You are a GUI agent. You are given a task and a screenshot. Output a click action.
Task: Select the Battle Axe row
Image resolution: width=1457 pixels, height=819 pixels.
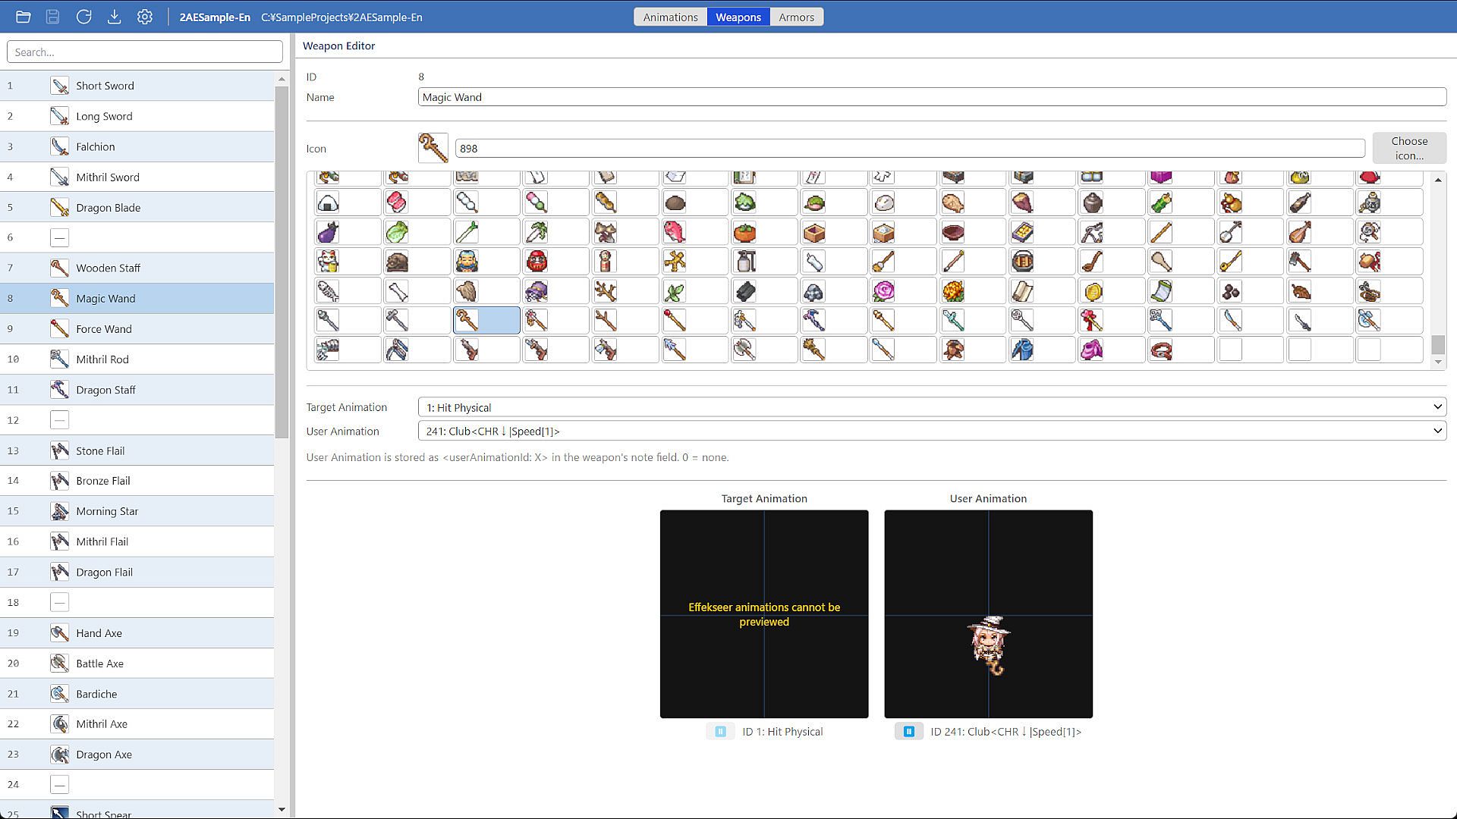[x=137, y=664]
